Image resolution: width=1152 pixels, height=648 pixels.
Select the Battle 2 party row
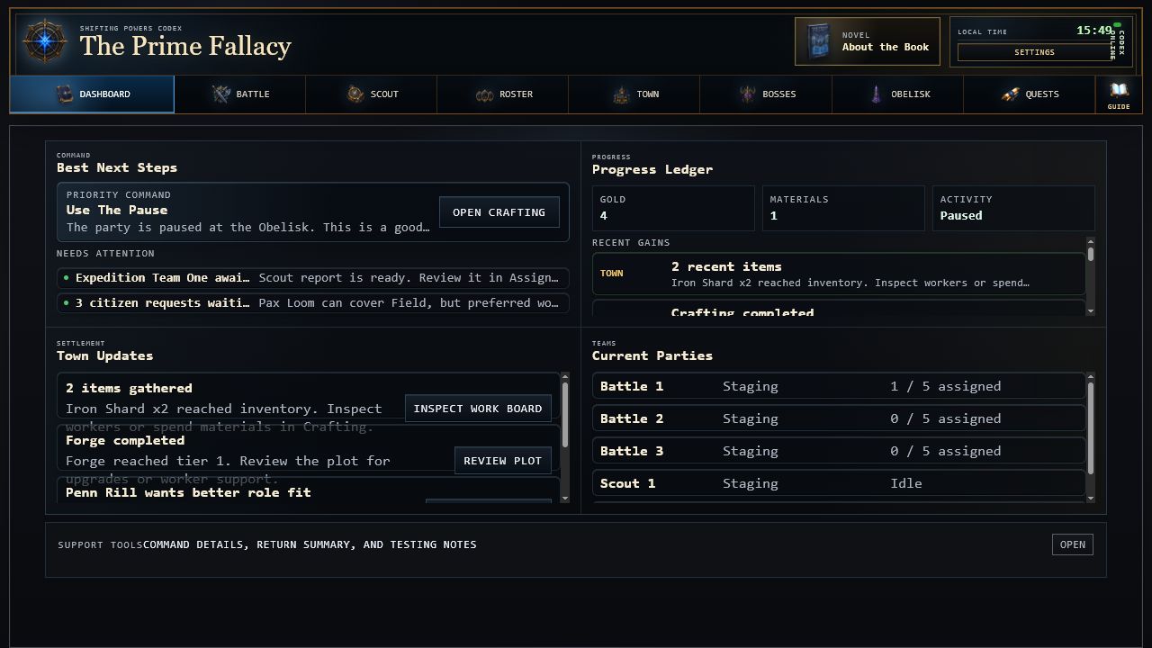pos(840,418)
